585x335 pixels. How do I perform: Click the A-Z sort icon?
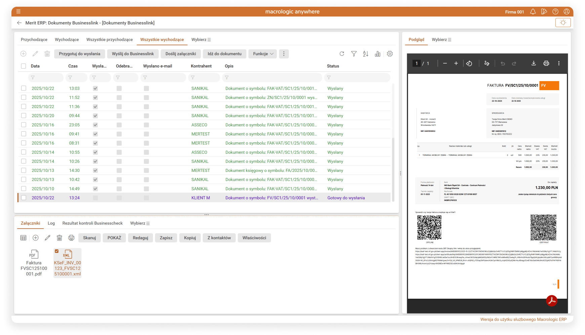click(x=366, y=54)
